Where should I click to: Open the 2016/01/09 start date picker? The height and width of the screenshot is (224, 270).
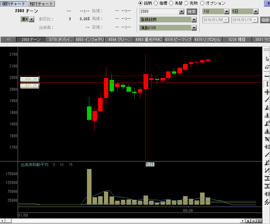[226, 20]
